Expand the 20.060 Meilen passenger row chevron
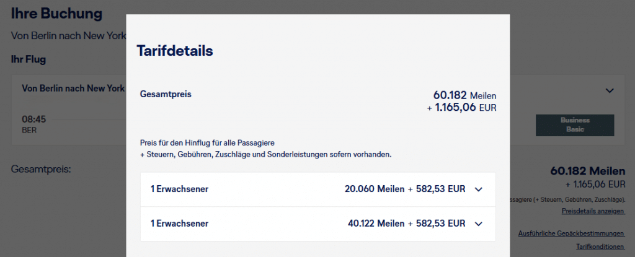 pos(478,189)
